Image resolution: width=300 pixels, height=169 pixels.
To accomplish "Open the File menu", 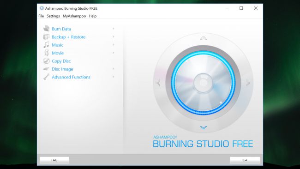I will click(x=41, y=16).
